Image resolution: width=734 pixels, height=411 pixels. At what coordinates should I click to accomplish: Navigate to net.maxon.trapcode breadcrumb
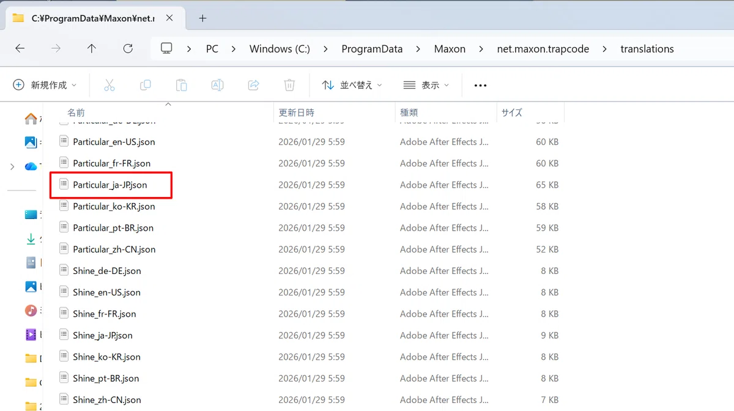click(543, 49)
